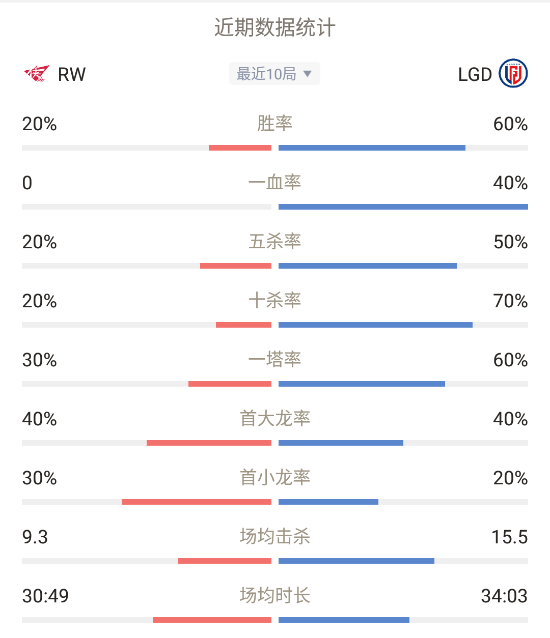Select the 场均时长 stat label

[x=275, y=595]
